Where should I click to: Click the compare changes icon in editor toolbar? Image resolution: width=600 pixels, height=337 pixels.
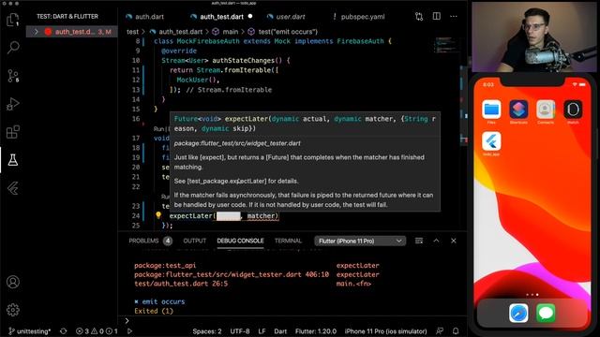tap(419, 17)
